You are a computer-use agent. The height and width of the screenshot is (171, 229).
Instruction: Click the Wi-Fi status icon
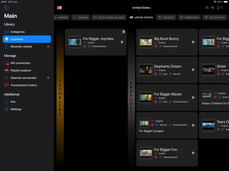215,2
